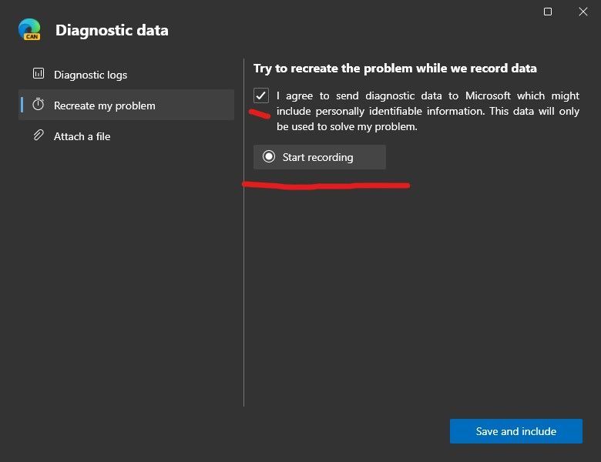
Task: Click the Diagnostic logs chart icon
Action: pyautogui.click(x=38, y=74)
